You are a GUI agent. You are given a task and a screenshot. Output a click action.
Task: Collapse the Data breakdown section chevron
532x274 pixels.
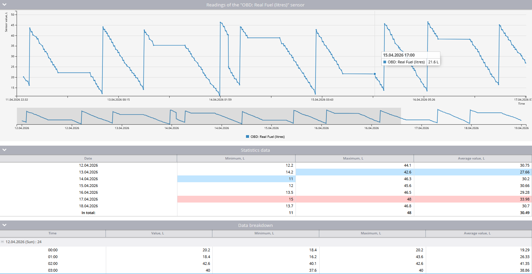tap(4, 225)
